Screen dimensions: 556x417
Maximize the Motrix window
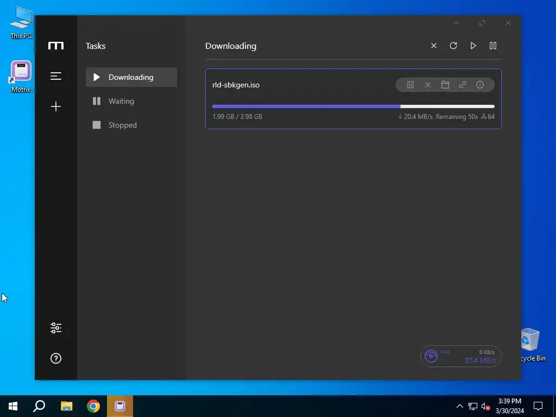coord(482,23)
